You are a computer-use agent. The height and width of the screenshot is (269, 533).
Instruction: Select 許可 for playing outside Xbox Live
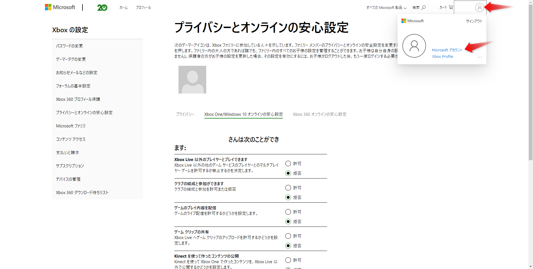point(288,164)
